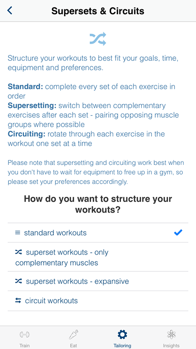The height and width of the screenshot is (349, 196).
Task: Select the circuit workouts option
Action: click(x=98, y=301)
